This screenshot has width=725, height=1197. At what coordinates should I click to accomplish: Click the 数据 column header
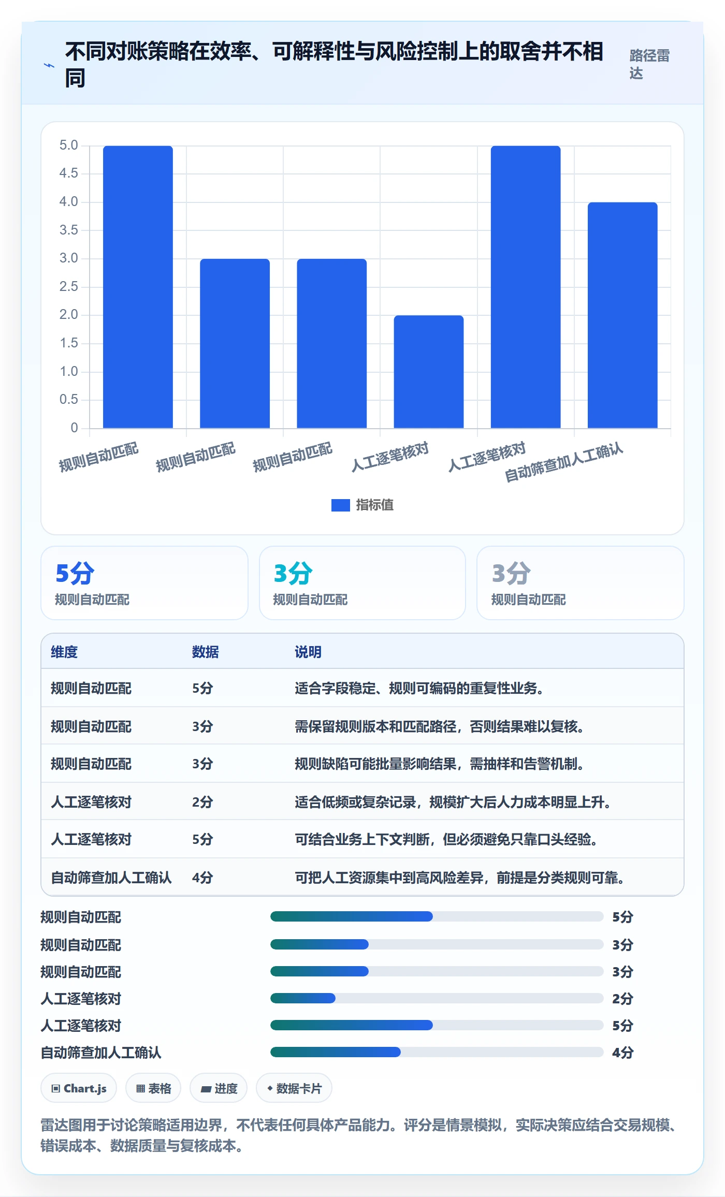[206, 652]
